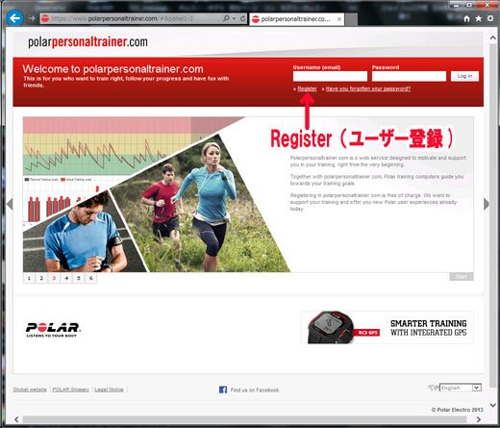Click the browser Back arrow button
The width and height of the screenshot is (500, 428).
[14, 18]
